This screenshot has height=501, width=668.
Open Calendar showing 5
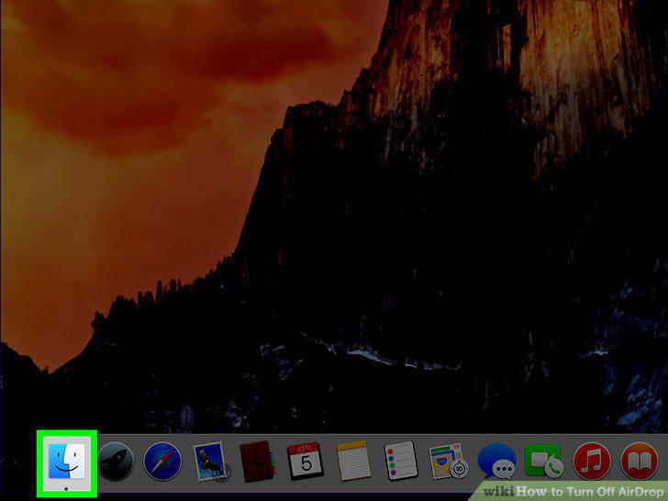[x=305, y=462]
